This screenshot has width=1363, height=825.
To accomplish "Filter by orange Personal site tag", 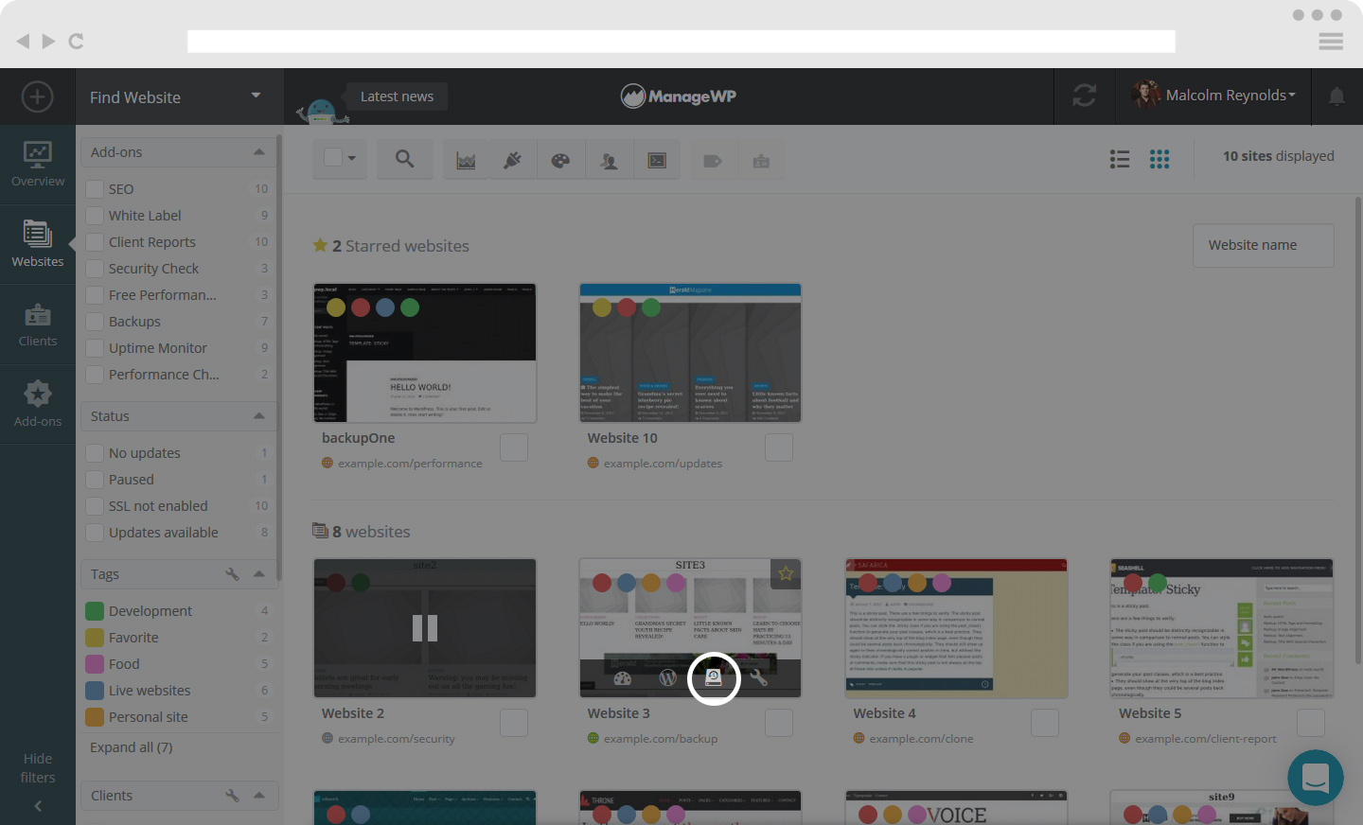I will (95, 717).
